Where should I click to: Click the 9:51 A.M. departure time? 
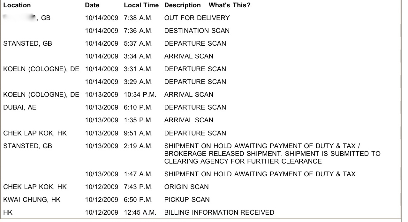click(138, 133)
